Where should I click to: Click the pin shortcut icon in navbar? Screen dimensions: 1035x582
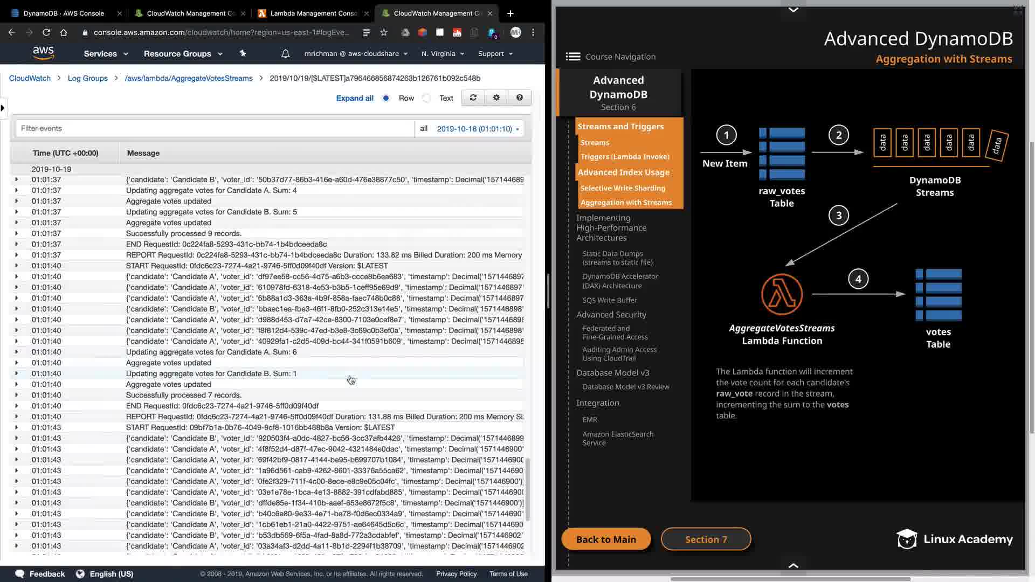point(243,53)
